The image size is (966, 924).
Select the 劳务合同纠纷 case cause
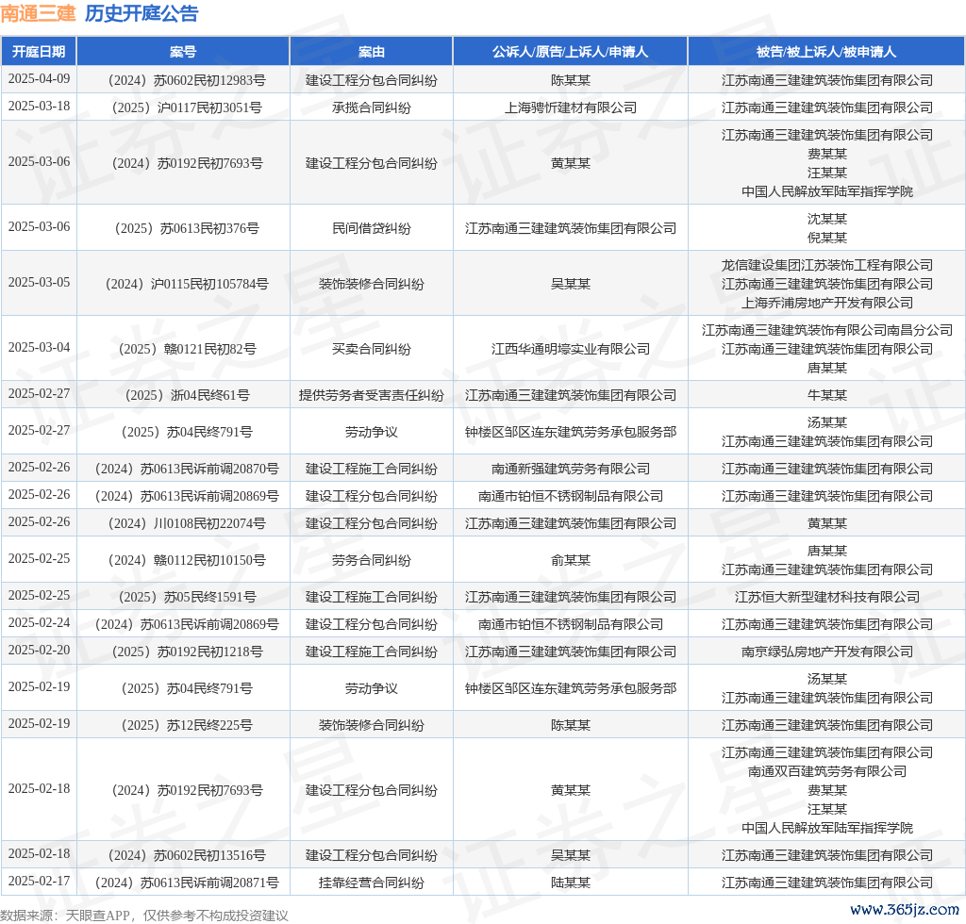coord(372,560)
